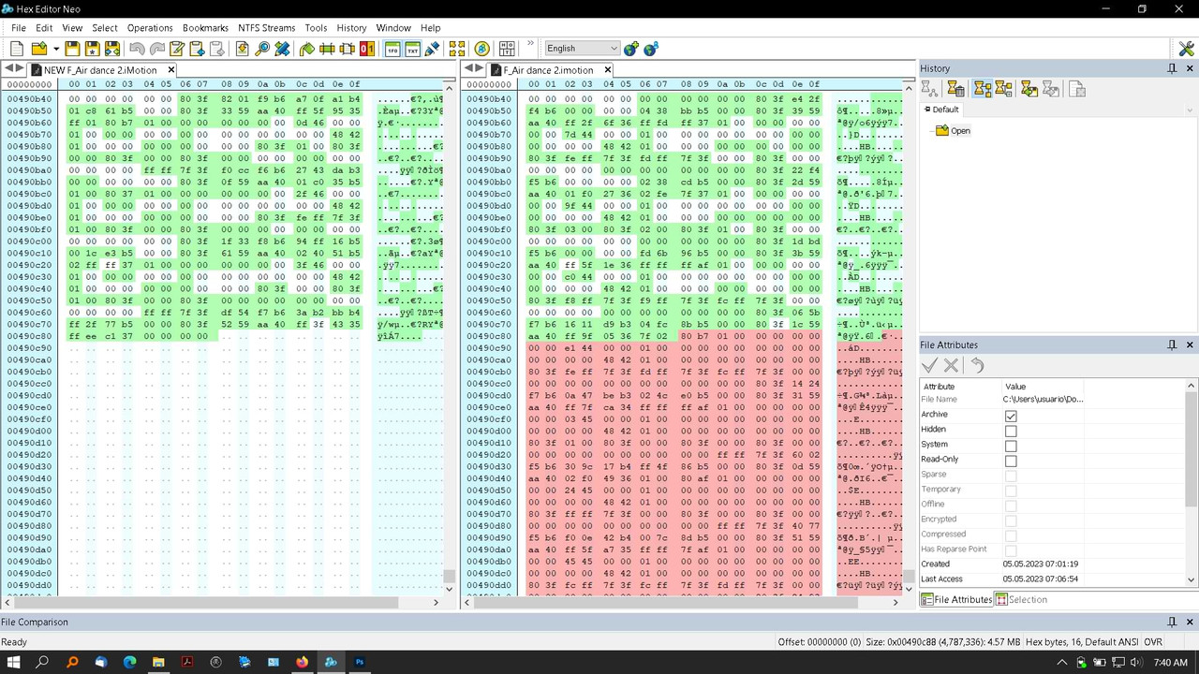Switch to the F_Air dance 2.imotion tab

[549, 70]
